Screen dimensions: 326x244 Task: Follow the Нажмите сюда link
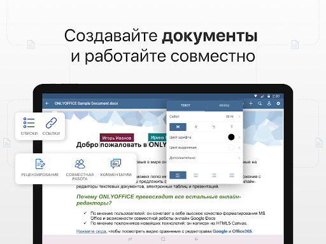coord(91,231)
